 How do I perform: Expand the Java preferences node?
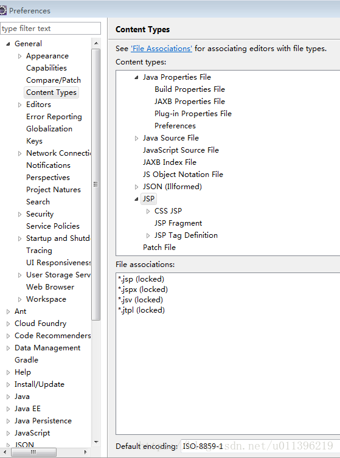coord(8,397)
